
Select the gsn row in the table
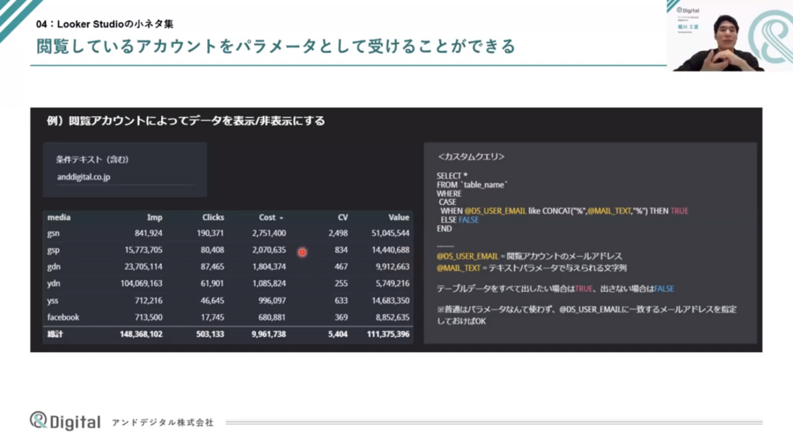(54, 233)
